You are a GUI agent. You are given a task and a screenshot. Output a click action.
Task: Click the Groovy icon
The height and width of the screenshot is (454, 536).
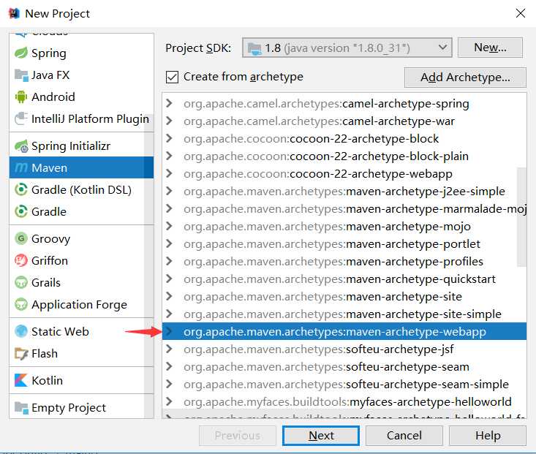21,238
